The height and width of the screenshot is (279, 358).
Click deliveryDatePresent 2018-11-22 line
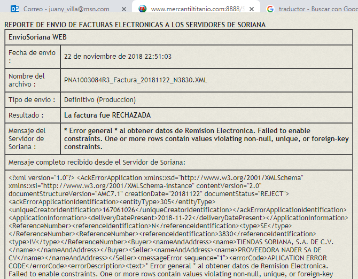point(178,218)
